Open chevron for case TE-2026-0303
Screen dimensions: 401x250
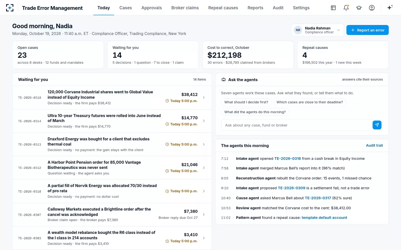(204, 238)
